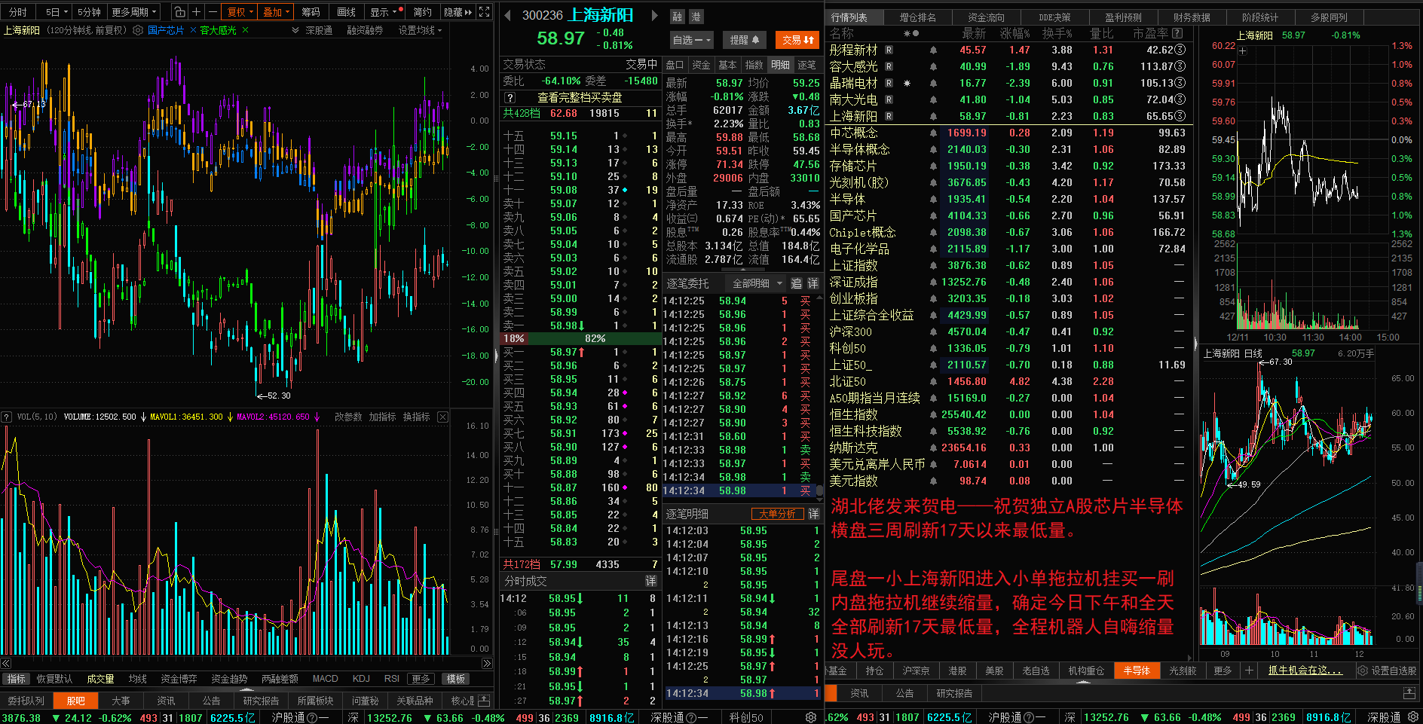This screenshot has width=1423, height=724.
Task: Set a price alert with 提醒 bell button
Action: (x=745, y=40)
